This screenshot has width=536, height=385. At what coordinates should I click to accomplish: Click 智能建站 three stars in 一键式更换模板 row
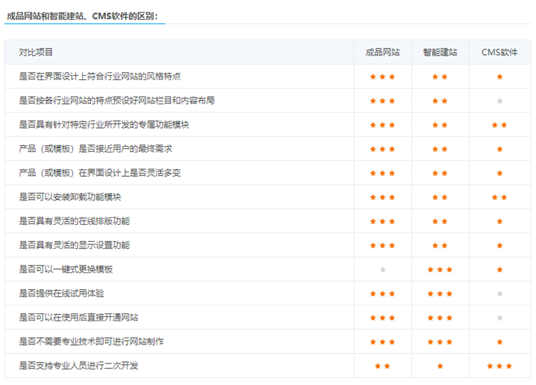click(440, 269)
